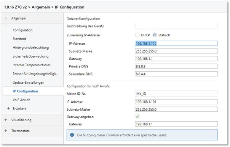Open the VoIP Anrufe page

(x=21, y=100)
